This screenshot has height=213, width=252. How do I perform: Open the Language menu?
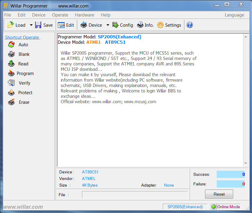point(234,15)
